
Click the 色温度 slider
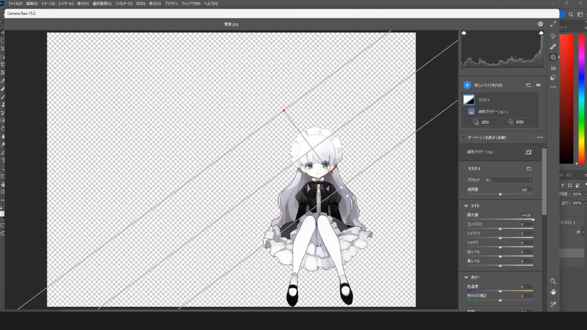[500, 291]
